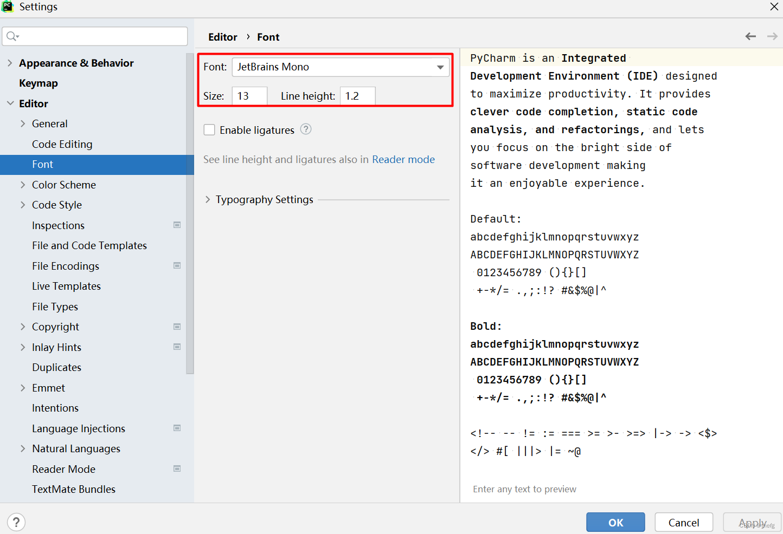Open Language Injections settings
The height and width of the screenshot is (534, 783).
pyautogui.click(x=79, y=428)
